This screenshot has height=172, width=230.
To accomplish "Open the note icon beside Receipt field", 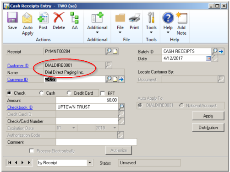I will pyautogui.click(x=115, y=51).
